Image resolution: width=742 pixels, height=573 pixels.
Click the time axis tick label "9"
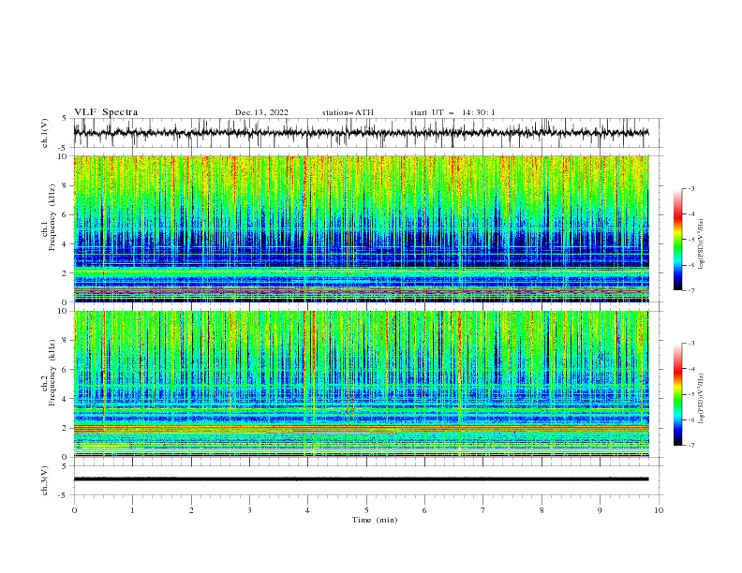point(600,510)
